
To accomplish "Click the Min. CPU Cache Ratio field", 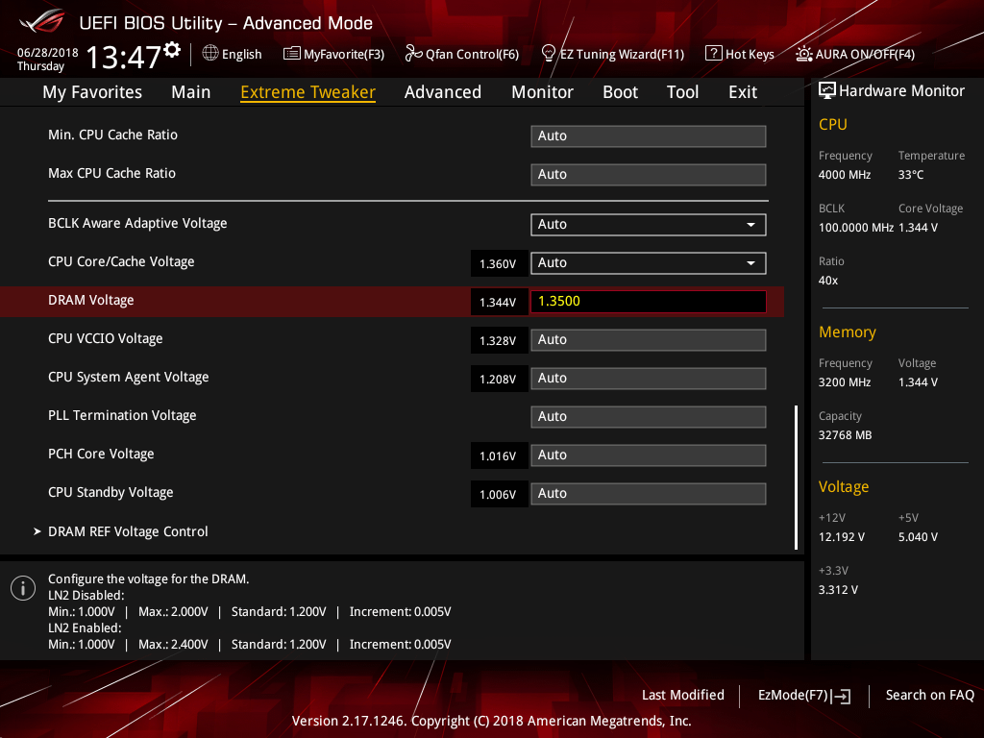I will [649, 136].
